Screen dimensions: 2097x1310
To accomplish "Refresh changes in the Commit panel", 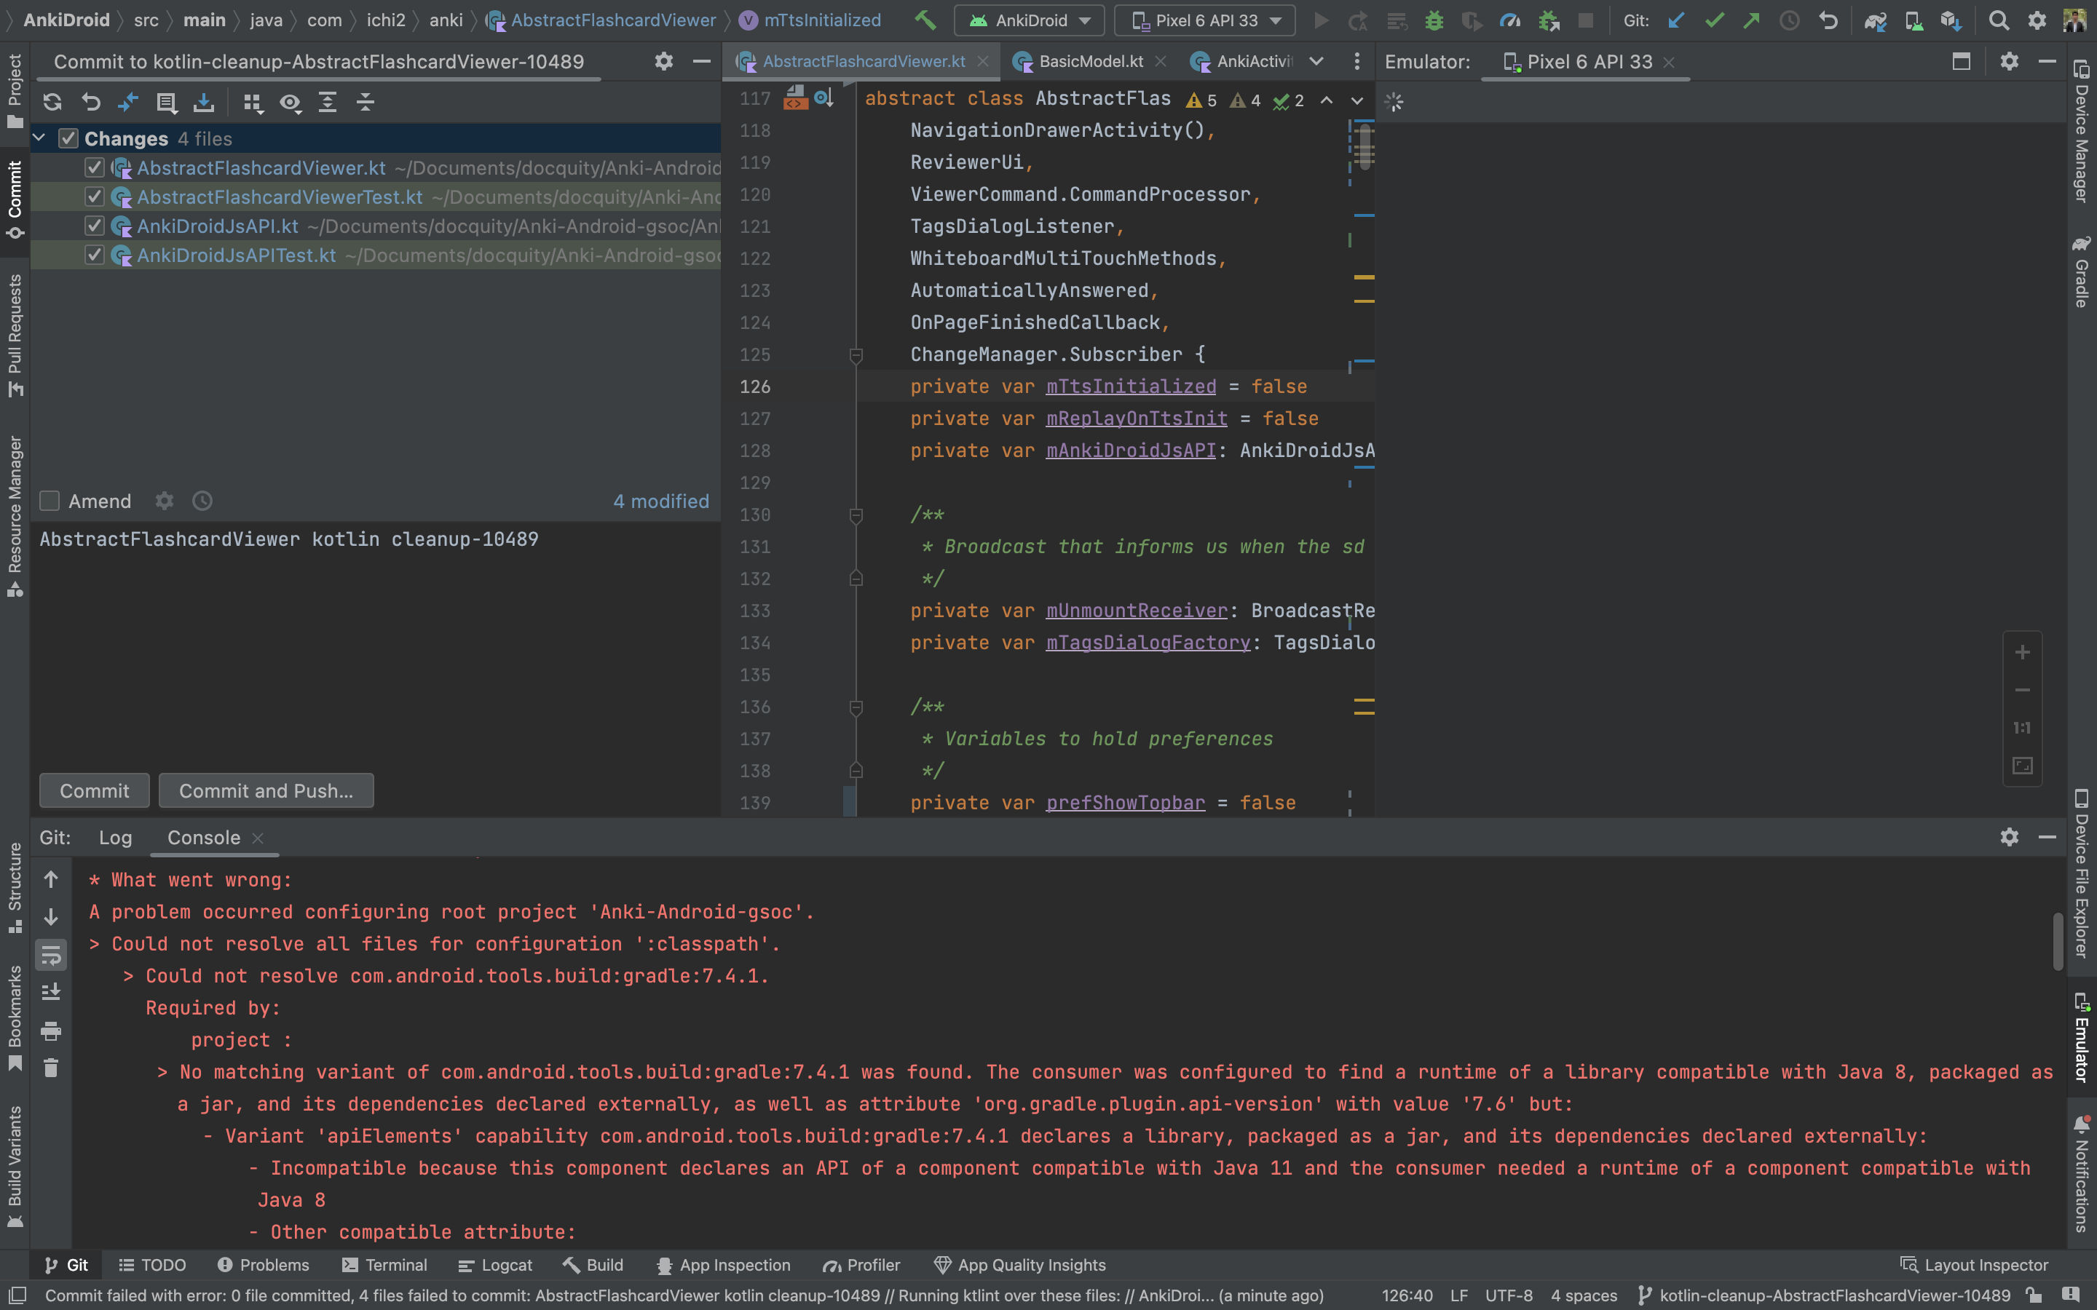I will pyautogui.click(x=53, y=102).
